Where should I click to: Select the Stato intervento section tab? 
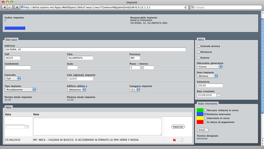tap(207, 103)
